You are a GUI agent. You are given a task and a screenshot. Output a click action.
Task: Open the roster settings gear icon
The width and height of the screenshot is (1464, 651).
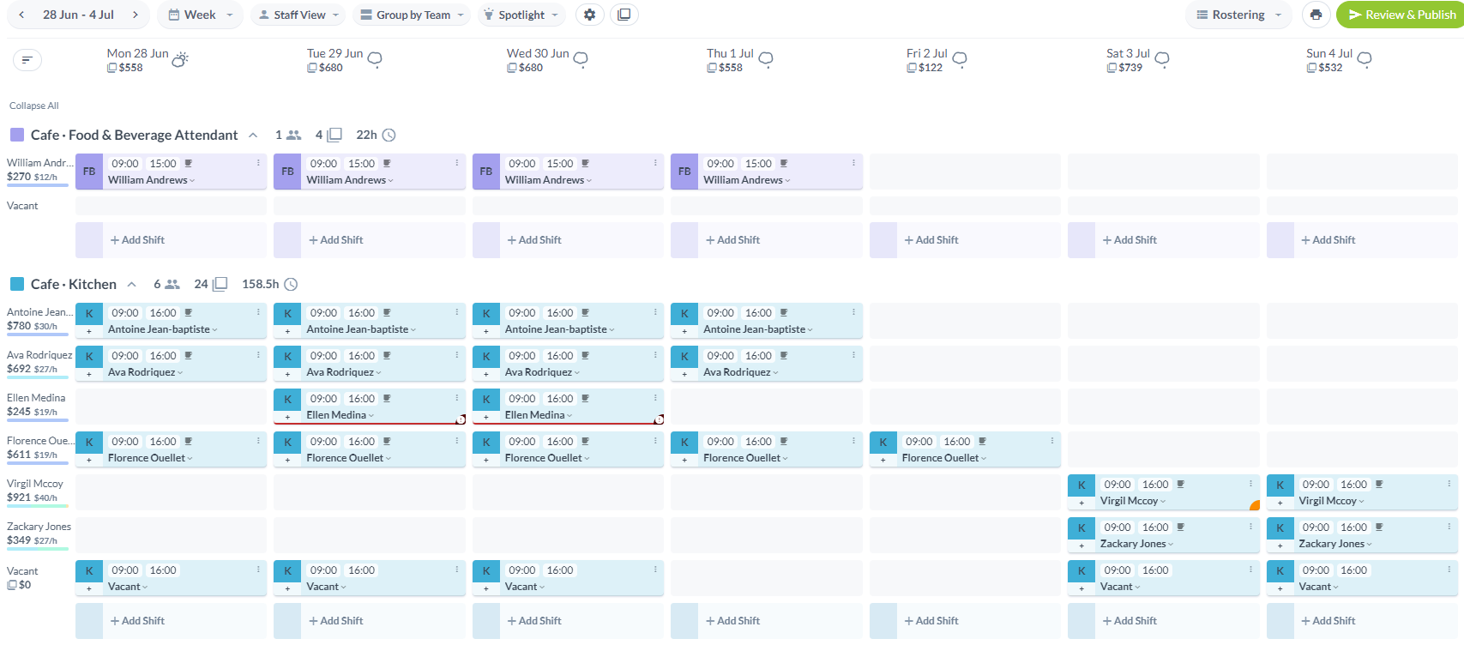pos(589,15)
